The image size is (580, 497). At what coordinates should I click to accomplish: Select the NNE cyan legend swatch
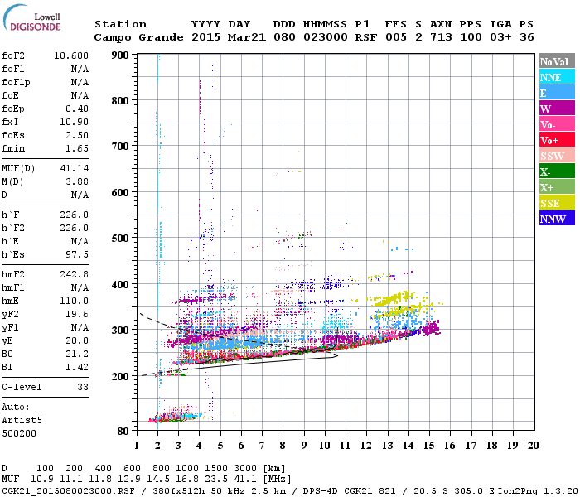[x=557, y=77]
